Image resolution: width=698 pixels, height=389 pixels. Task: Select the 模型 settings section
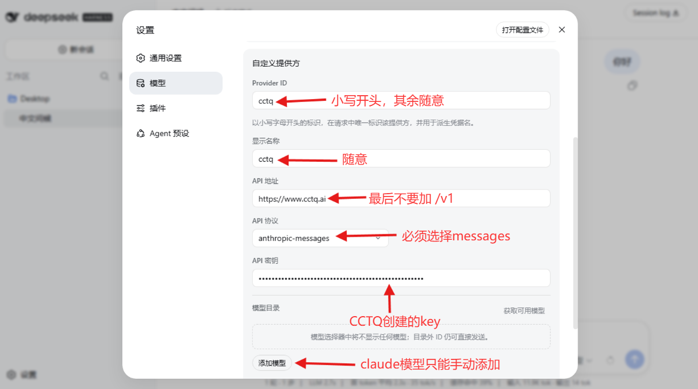(x=176, y=83)
